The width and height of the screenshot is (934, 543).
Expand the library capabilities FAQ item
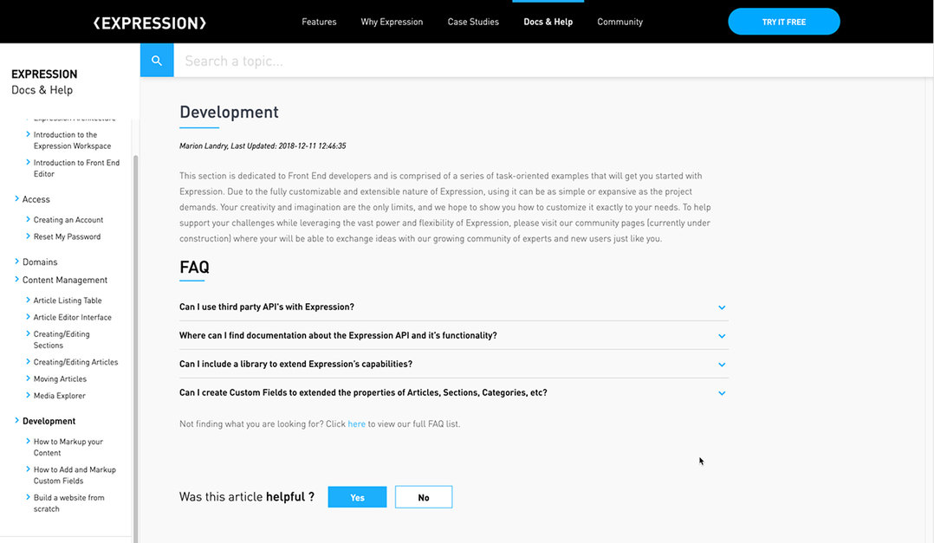click(722, 364)
